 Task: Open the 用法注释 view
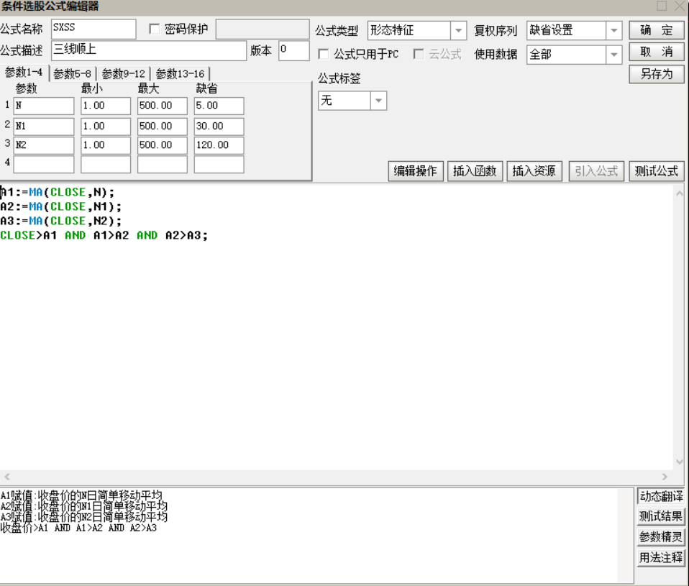coord(661,557)
